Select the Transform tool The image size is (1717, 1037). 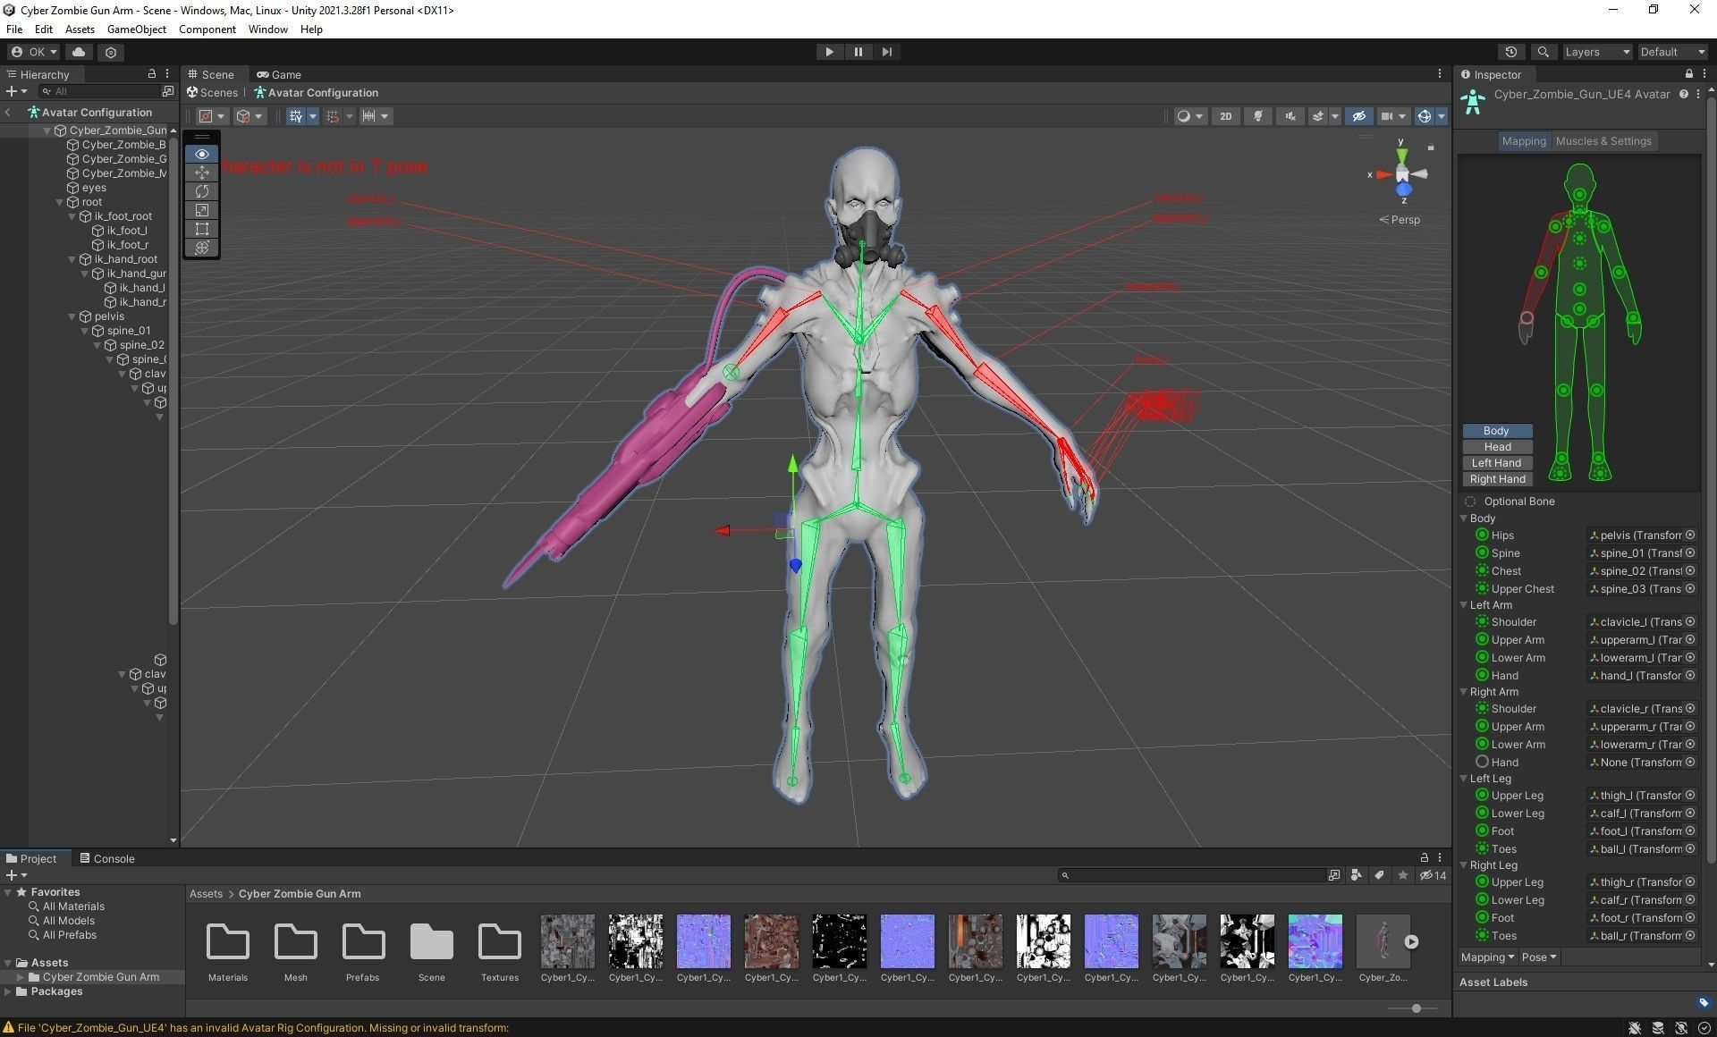click(x=202, y=248)
